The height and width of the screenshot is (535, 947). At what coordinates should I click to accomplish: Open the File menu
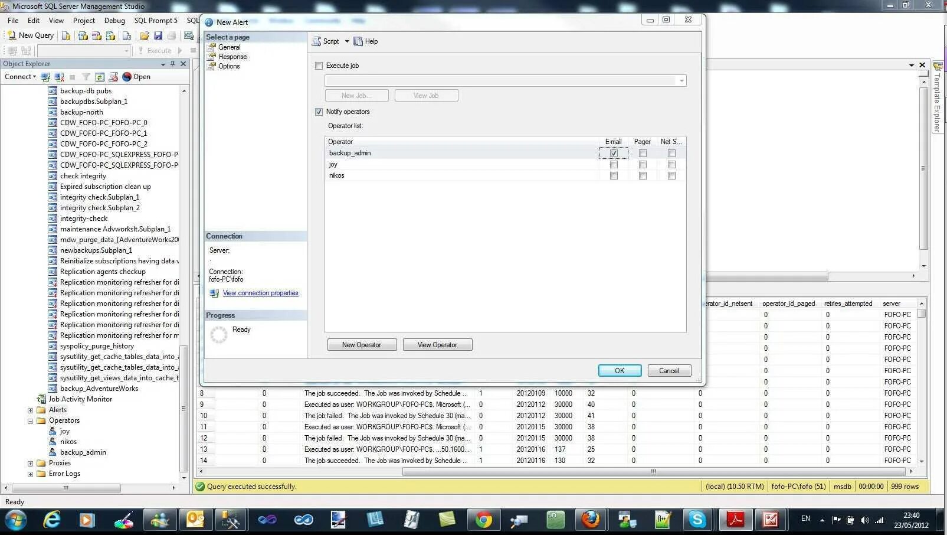13,20
